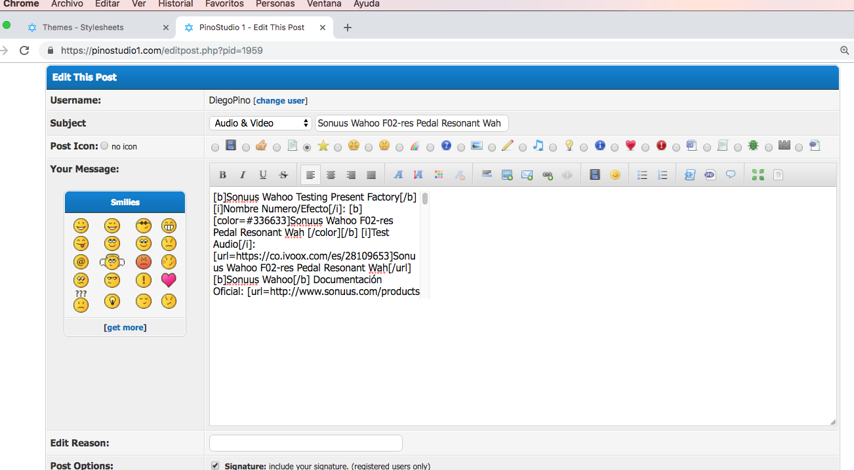Screen dimensions: 854x470
Task: Insert the question-marks confused smiley
Action: 81,302
